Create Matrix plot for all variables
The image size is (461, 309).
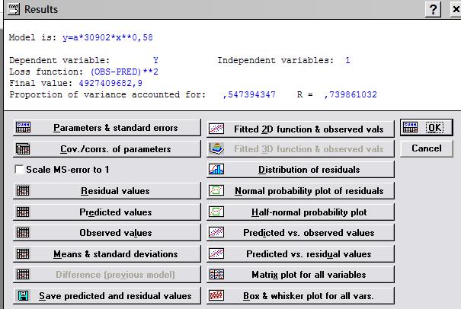pyautogui.click(x=299, y=275)
